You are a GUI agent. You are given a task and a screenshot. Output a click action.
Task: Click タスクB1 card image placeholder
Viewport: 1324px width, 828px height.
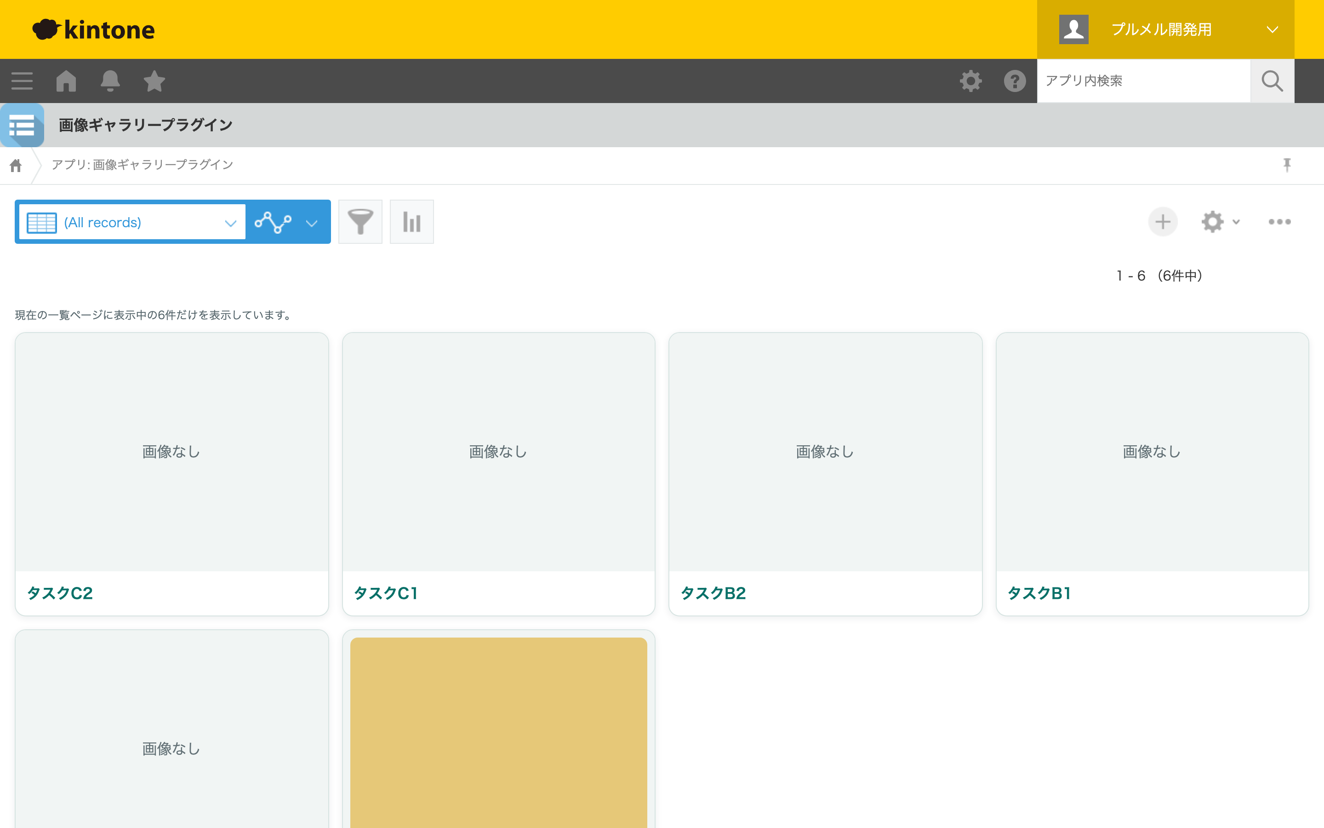tap(1152, 452)
